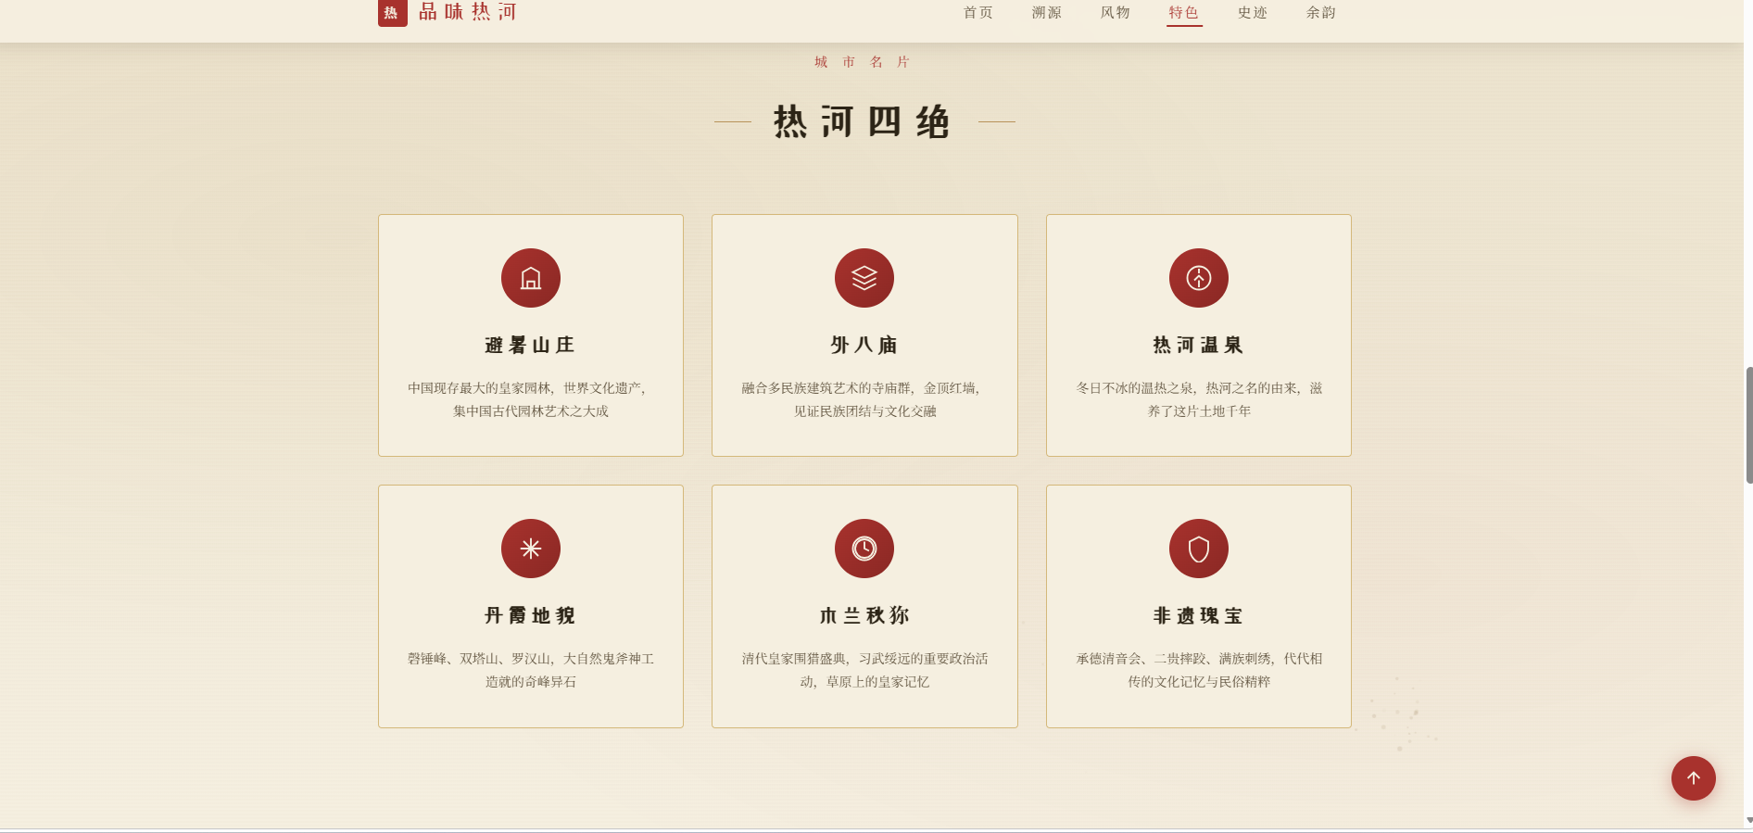Go to the 溯源 nav item
Viewport: 1753px width, 833px height.
coord(1047,13)
